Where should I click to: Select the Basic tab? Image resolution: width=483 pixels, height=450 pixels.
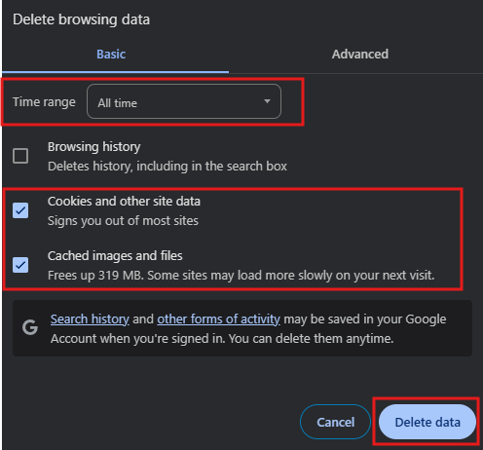(111, 55)
